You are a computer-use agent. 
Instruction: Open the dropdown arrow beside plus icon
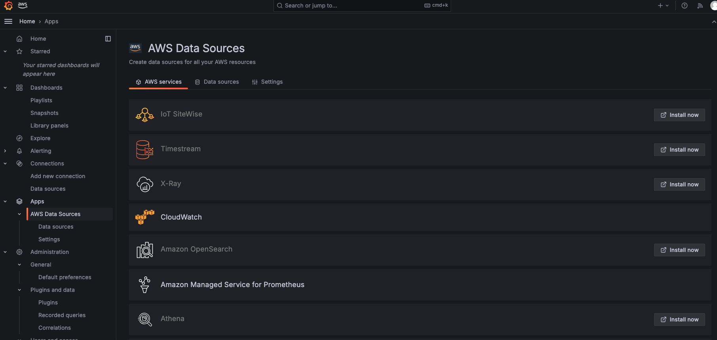pos(667,6)
